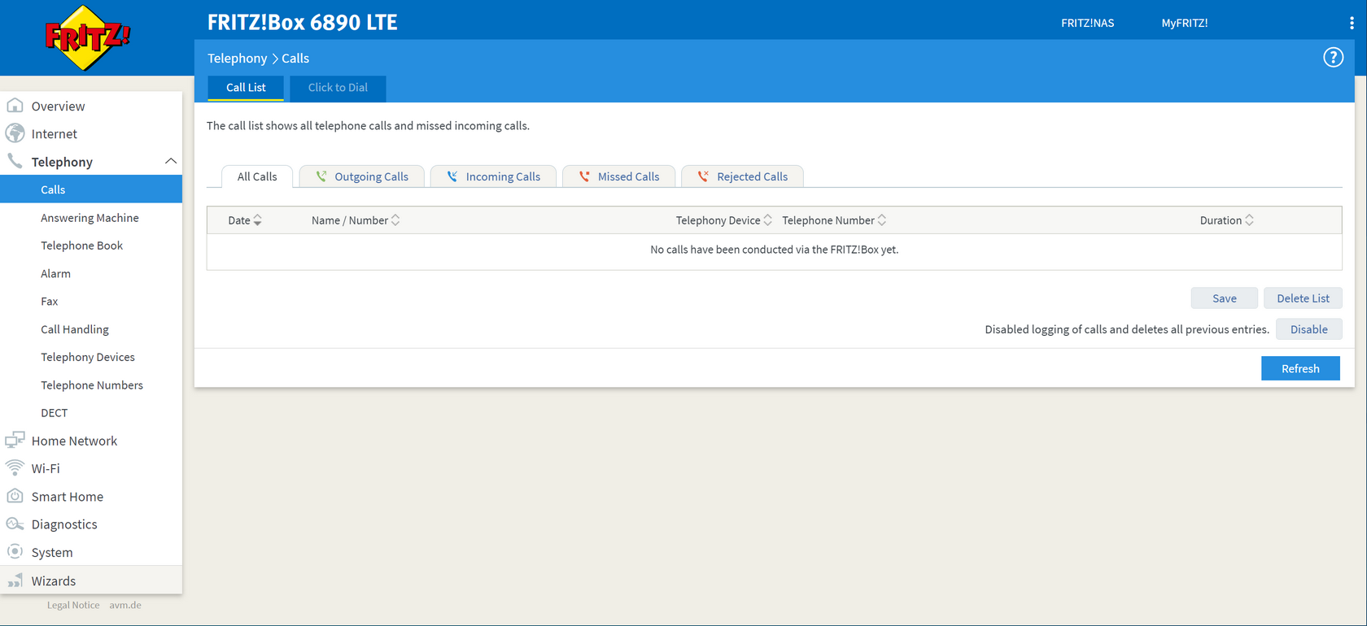
Task: Open Call Handling submenu item
Action: coord(91,329)
